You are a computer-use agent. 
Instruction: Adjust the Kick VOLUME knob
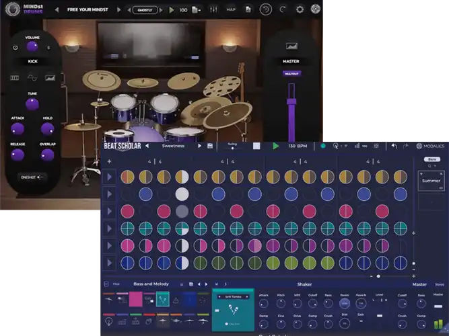[x=32, y=46]
